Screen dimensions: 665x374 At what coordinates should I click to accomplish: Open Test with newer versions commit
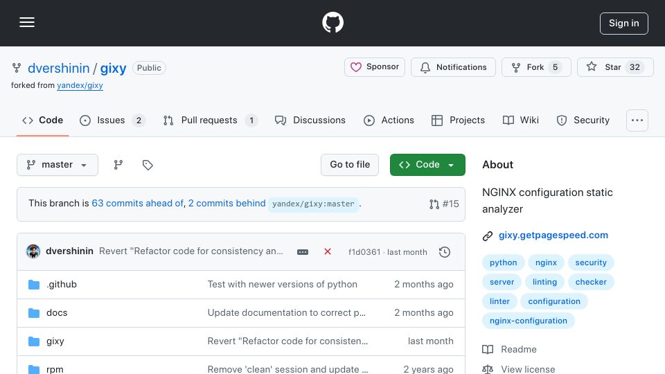(x=283, y=285)
